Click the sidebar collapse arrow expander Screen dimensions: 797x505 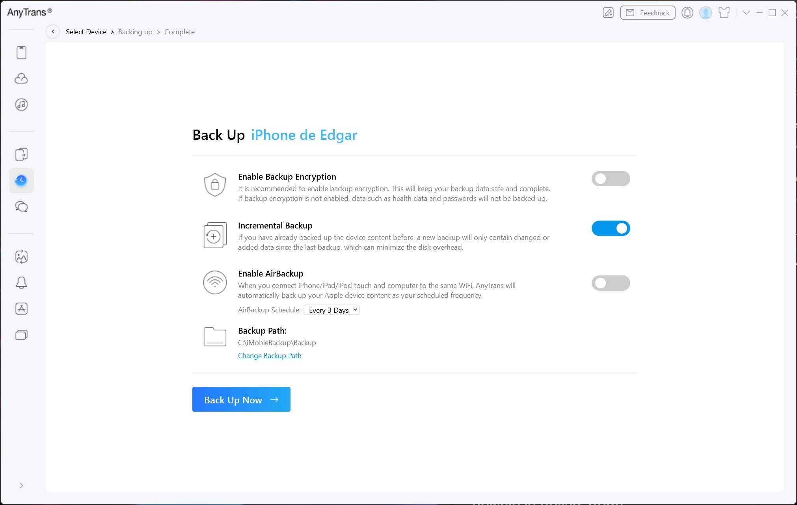click(x=21, y=485)
